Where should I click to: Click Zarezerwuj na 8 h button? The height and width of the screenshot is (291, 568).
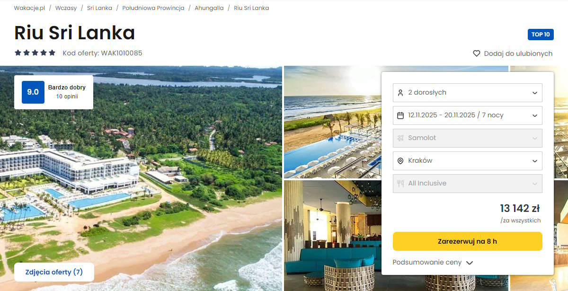tap(468, 241)
